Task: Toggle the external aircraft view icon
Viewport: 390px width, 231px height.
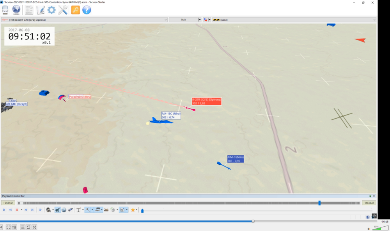Action: 58,210
